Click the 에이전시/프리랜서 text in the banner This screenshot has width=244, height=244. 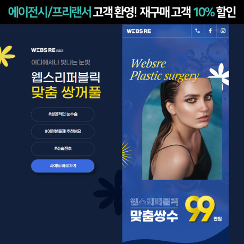(50, 12)
